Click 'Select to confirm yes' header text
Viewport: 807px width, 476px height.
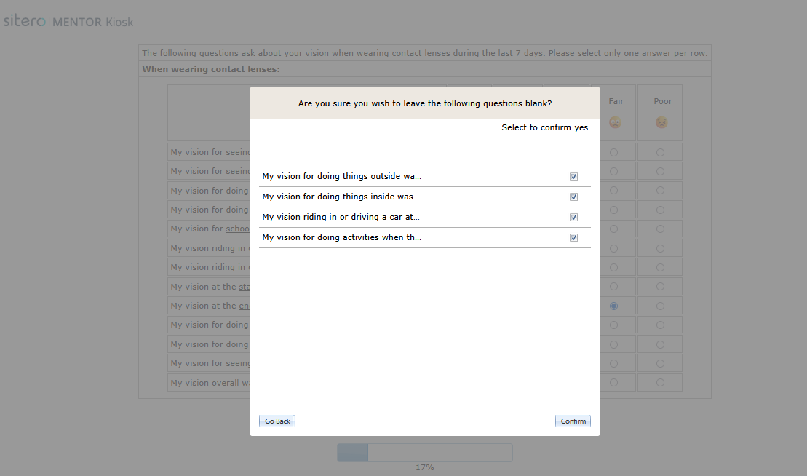tap(544, 127)
